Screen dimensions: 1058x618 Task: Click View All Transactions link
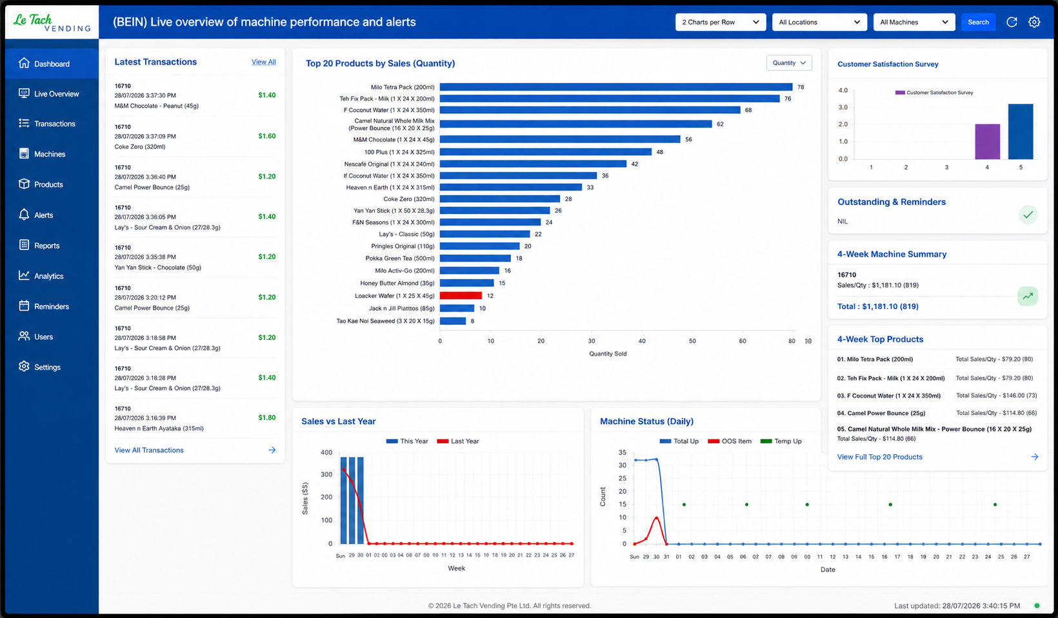click(x=149, y=450)
